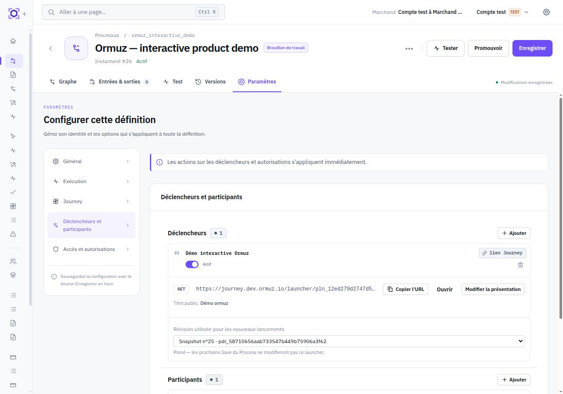Viewport: 563px width, 394px height.
Task: Open the checkmark icon in left sidebar
Action: tap(13, 192)
